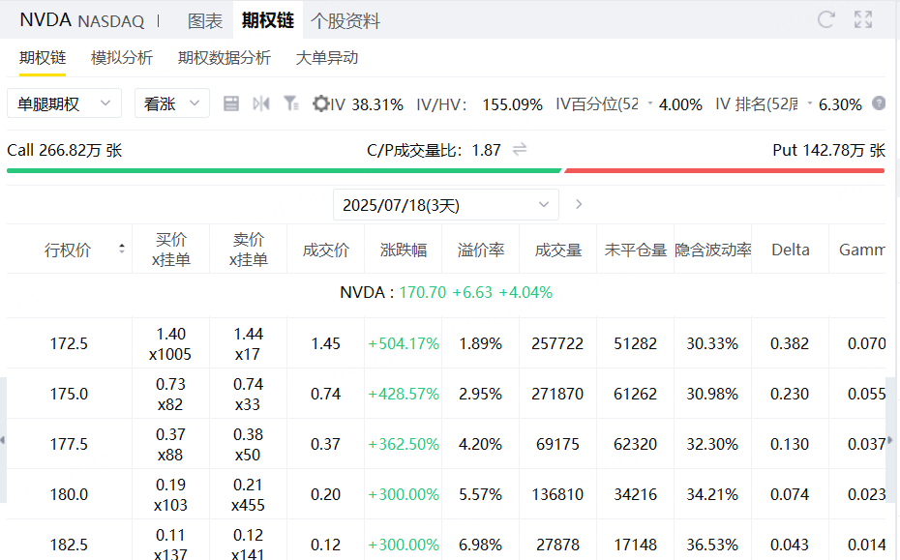Click the 未平仓量 column header
The width and height of the screenshot is (900, 560).
click(x=636, y=250)
